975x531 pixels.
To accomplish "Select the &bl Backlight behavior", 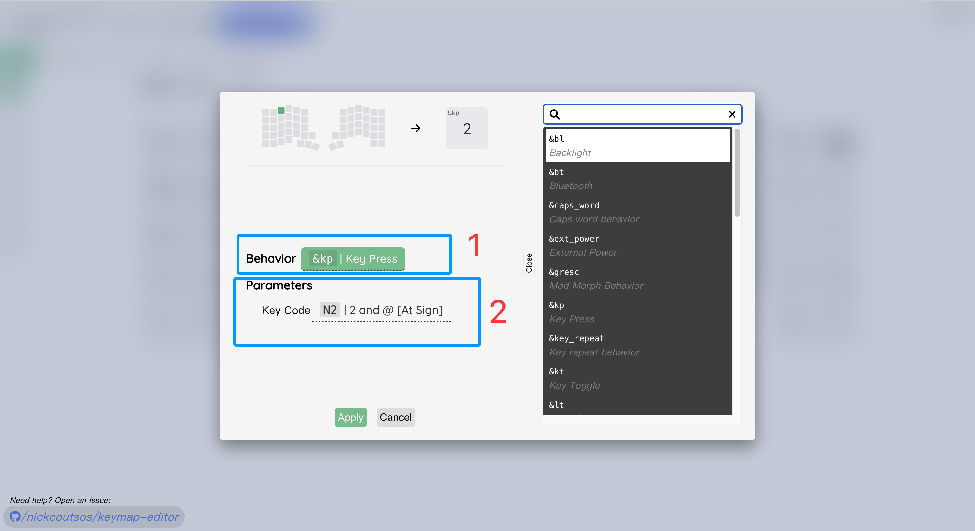I will [x=637, y=146].
